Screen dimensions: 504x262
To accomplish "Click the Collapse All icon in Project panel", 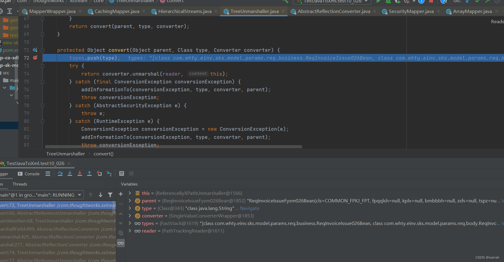I will click(10, 11).
